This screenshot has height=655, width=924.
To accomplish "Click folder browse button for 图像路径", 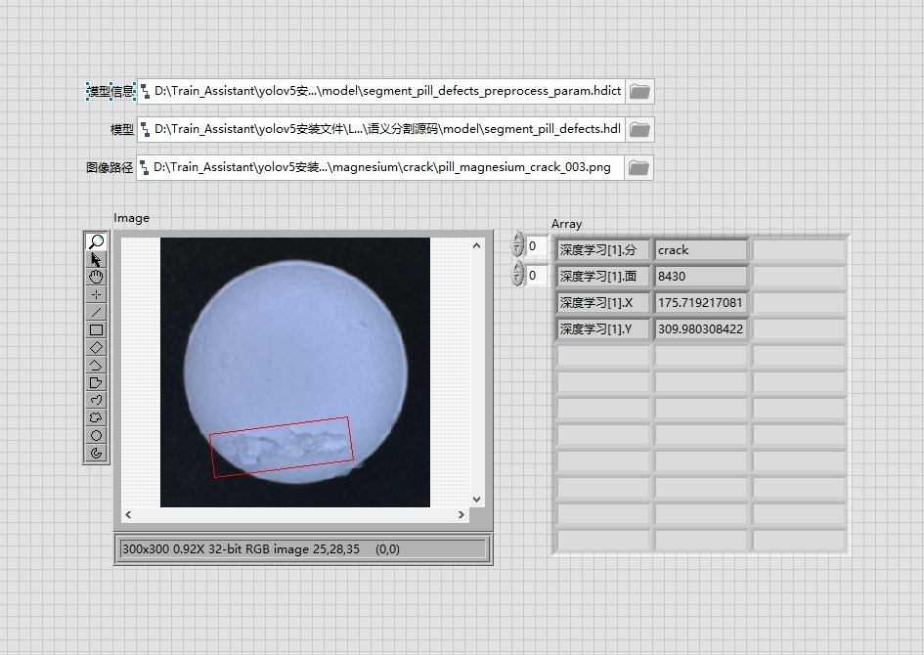I will (638, 168).
